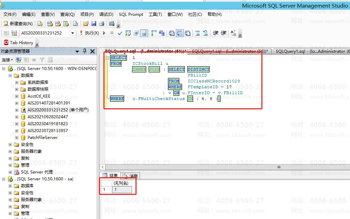Open the database selector AIS20200331231252 dropdown
This screenshot has height=219, width=350.
point(72,33)
